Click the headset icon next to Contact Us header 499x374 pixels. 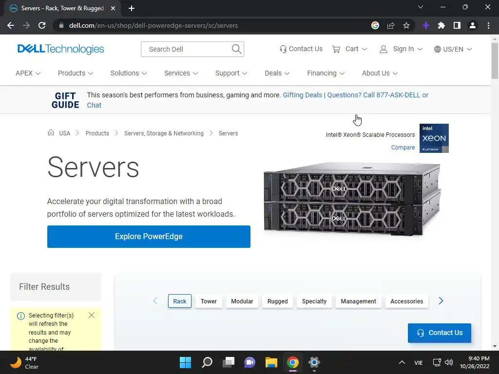click(283, 49)
